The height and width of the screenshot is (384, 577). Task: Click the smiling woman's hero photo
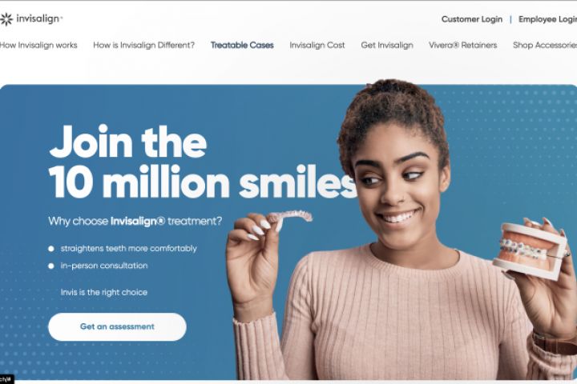401,230
